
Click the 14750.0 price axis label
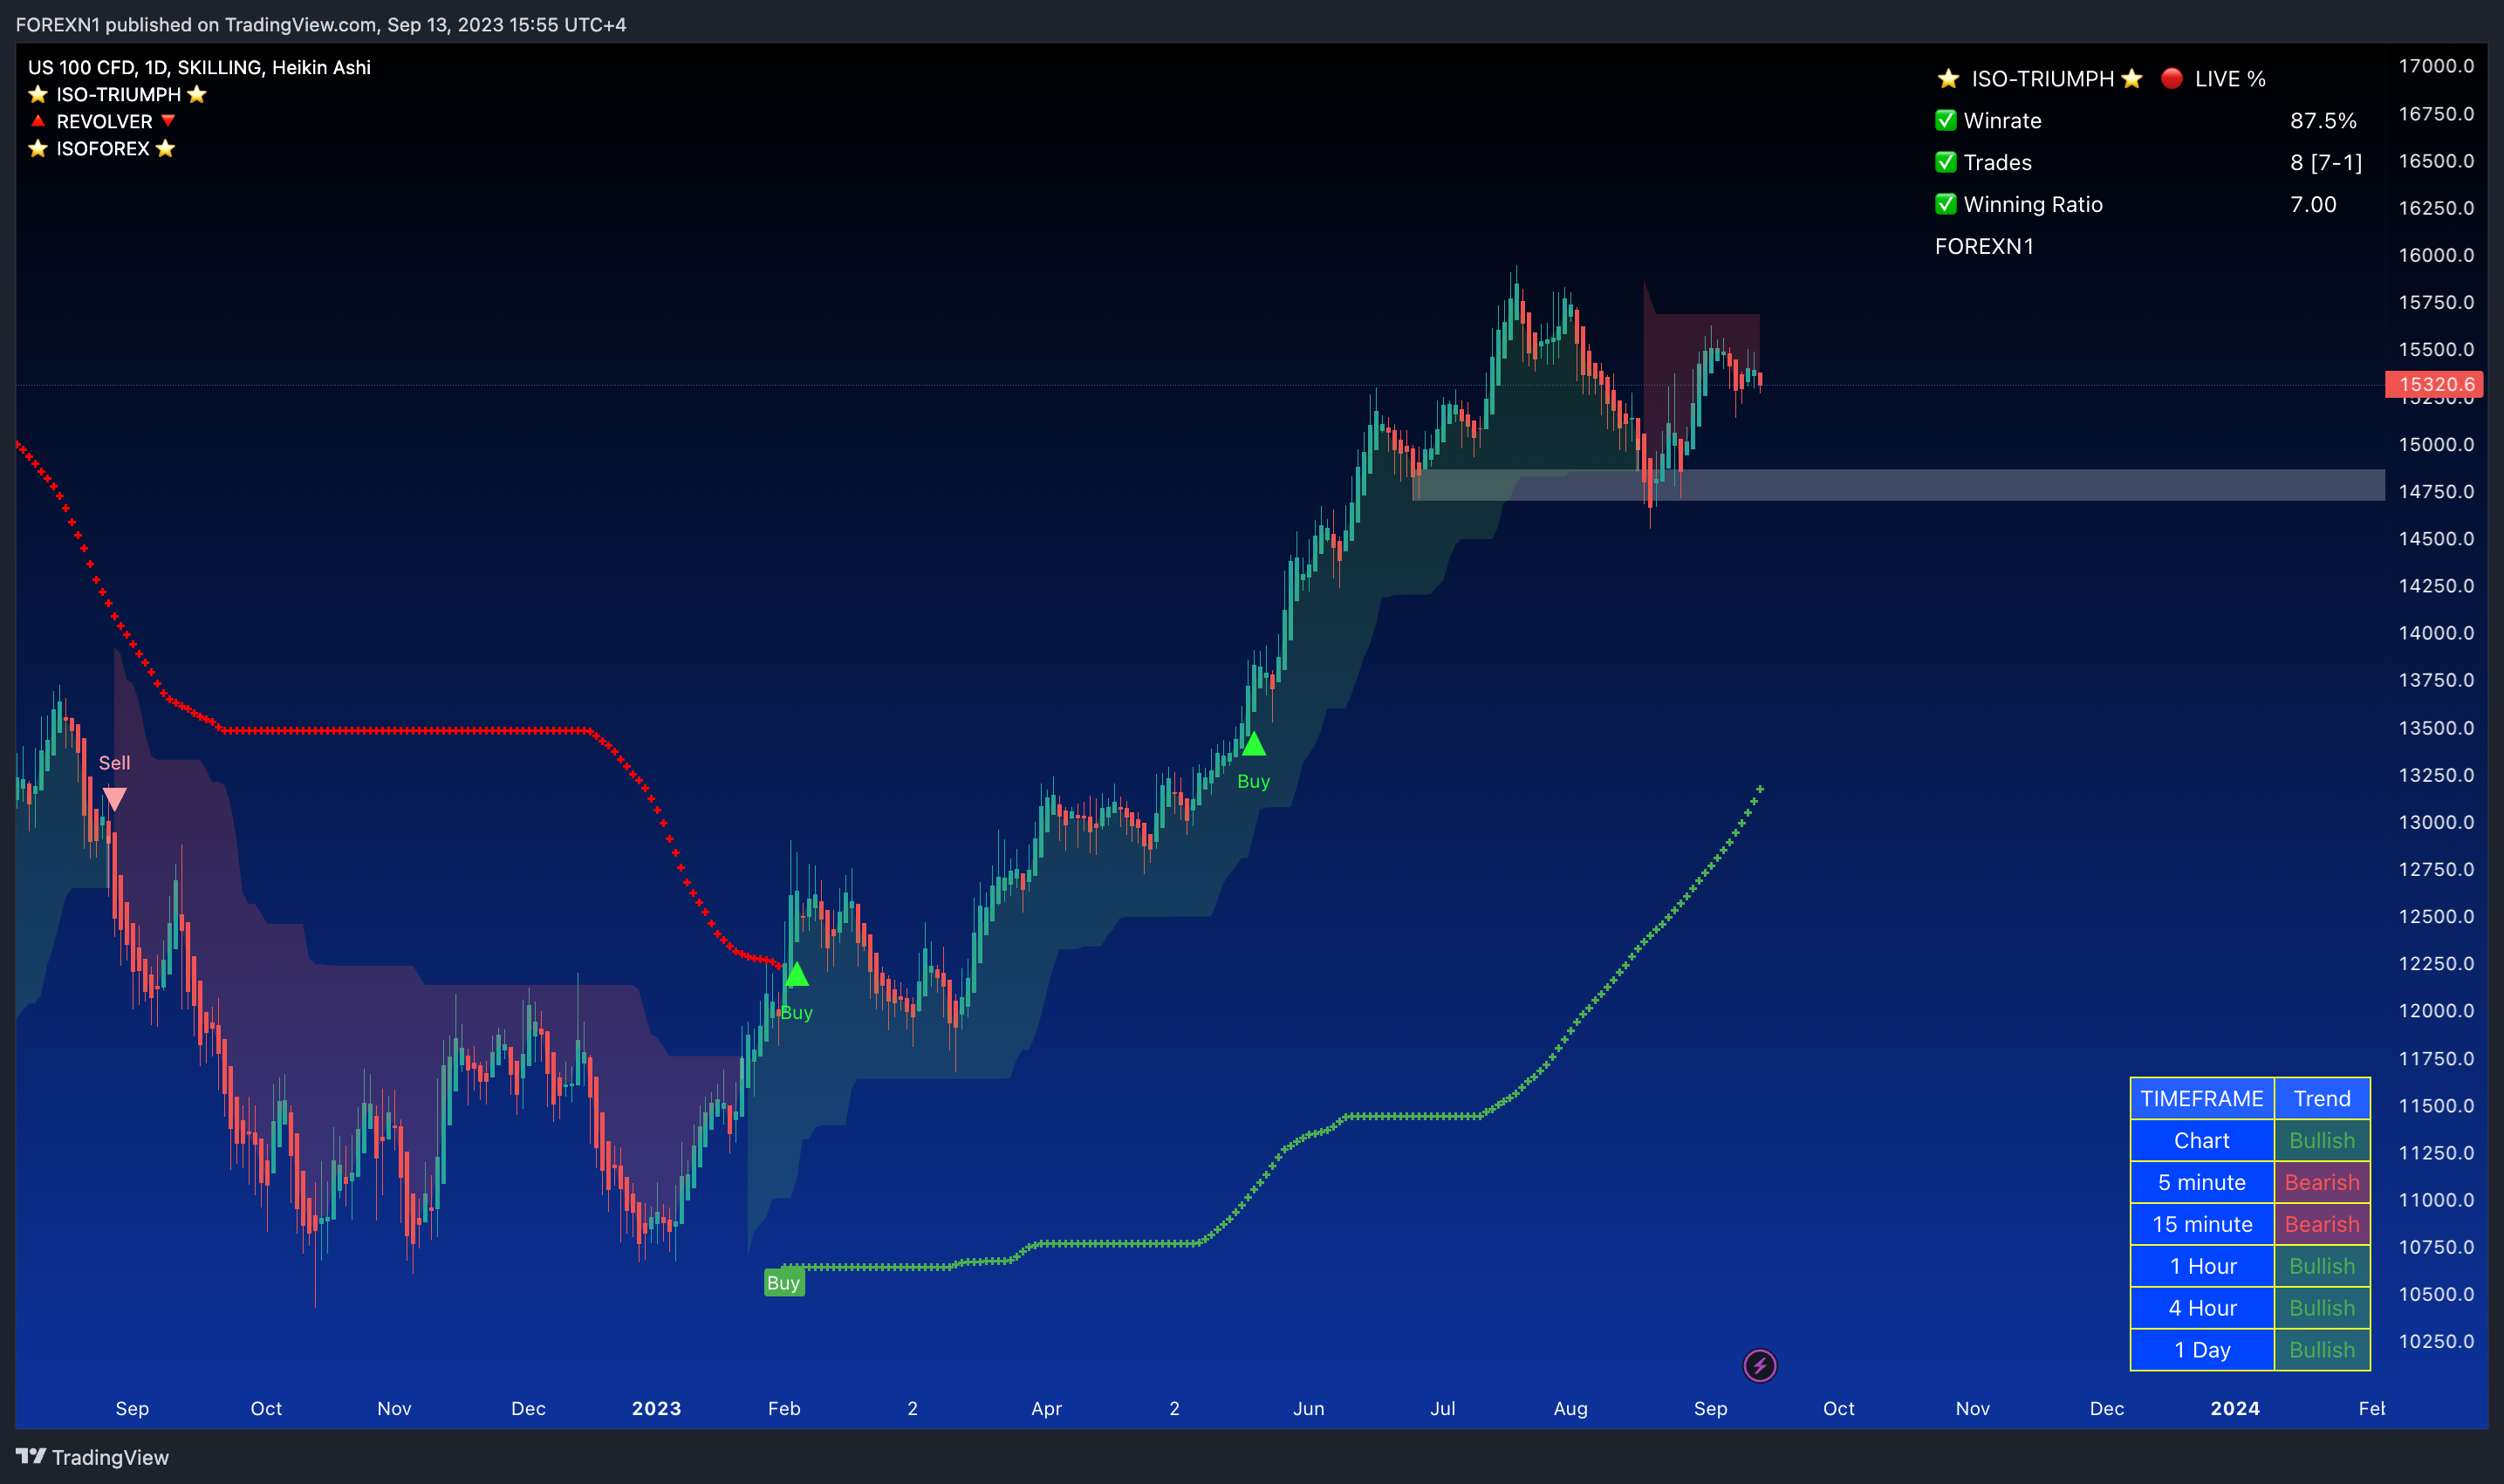[2436, 491]
